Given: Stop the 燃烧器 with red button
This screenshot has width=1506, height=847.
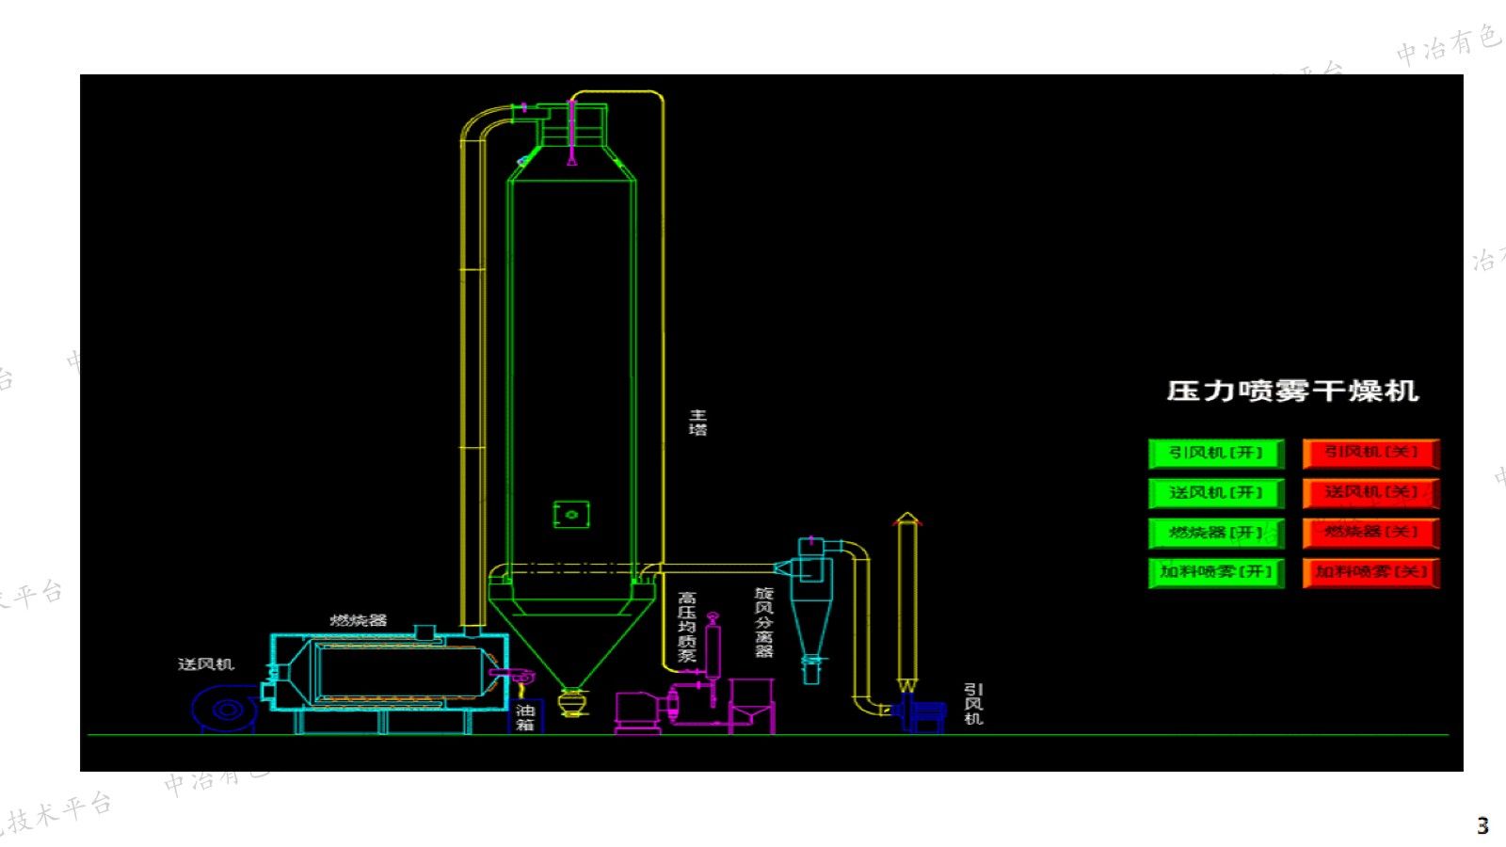Looking at the screenshot, I should click(x=1371, y=534).
